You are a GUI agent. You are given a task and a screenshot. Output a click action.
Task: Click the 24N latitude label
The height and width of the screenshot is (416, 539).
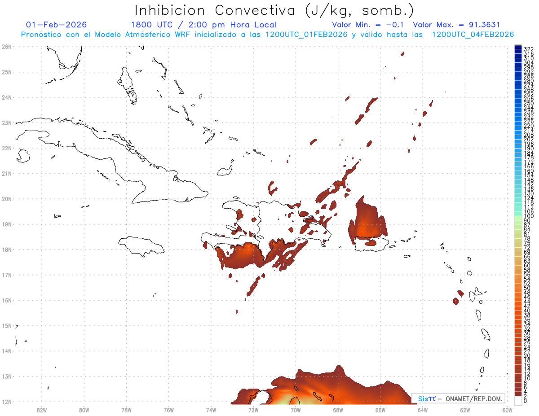click(x=6, y=97)
